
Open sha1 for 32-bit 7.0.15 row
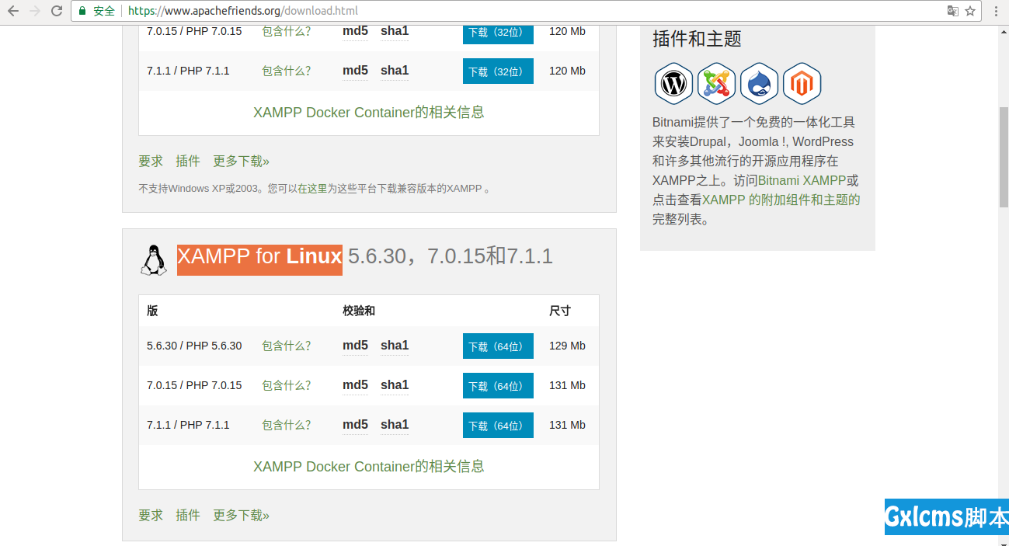click(x=395, y=31)
